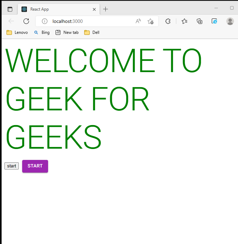Activate the Read aloud icon
238x244 pixels.
coord(138,21)
